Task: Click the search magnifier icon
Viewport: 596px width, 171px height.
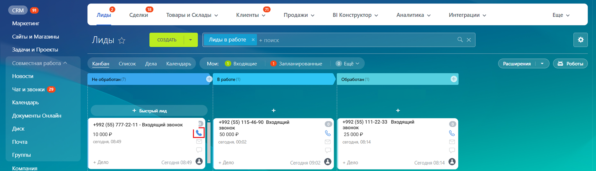Action: (460, 40)
